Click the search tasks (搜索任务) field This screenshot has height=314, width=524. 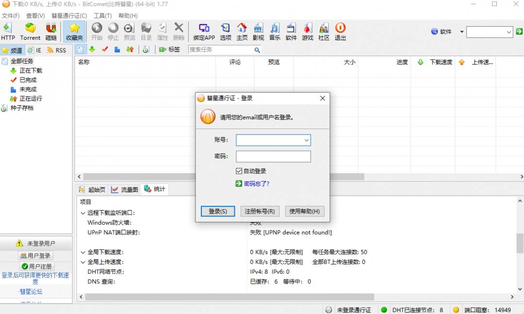point(221,50)
